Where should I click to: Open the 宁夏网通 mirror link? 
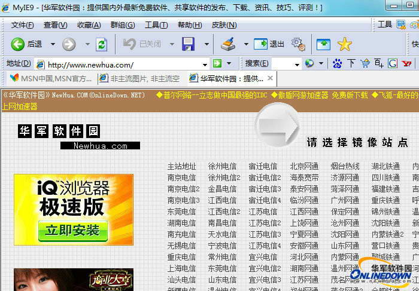(x=304, y=234)
